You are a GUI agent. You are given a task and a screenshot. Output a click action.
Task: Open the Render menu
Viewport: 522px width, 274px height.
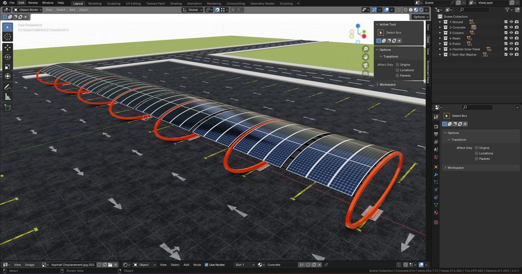33,3
